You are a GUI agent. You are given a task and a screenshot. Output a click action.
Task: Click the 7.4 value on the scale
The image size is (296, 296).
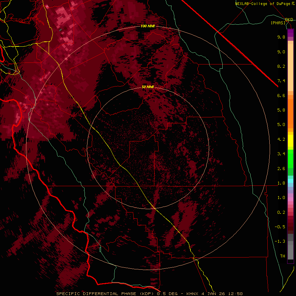coord(281,81)
